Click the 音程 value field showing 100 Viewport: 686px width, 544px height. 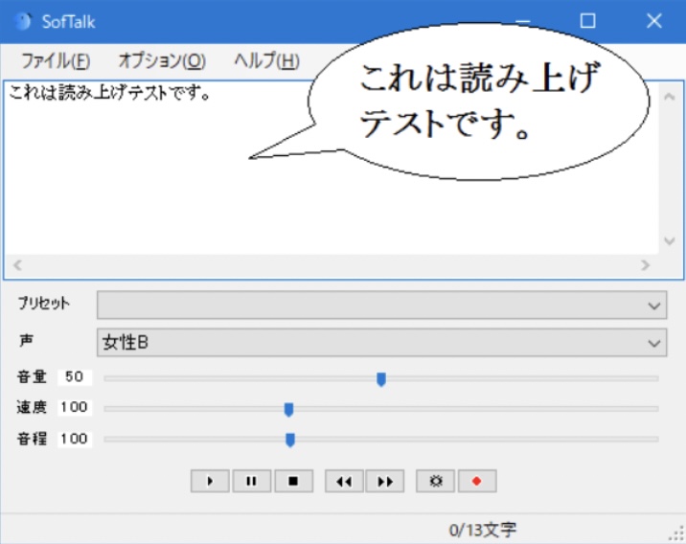tap(75, 439)
